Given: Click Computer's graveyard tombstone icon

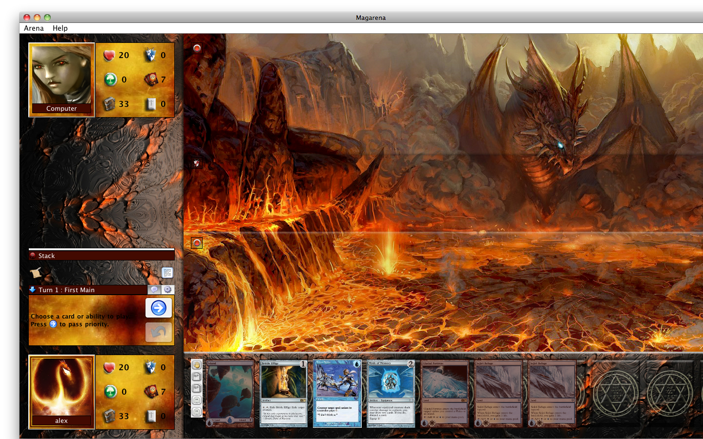Looking at the screenshot, I should pos(151,104).
